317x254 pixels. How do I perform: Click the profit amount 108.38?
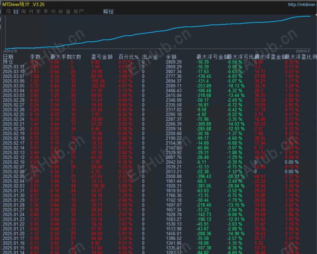[x=98, y=186]
